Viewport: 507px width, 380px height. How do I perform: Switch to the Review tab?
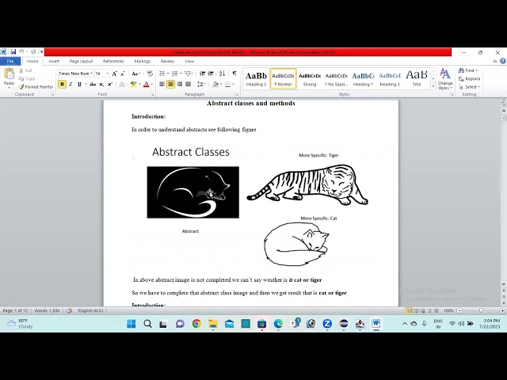(x=167, y=61)
